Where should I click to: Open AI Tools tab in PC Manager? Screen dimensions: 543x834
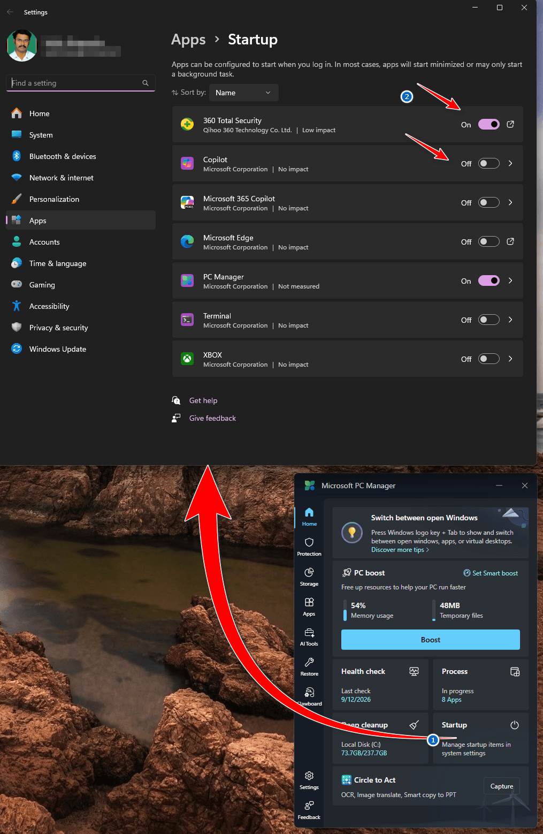[x=309, y=637]
